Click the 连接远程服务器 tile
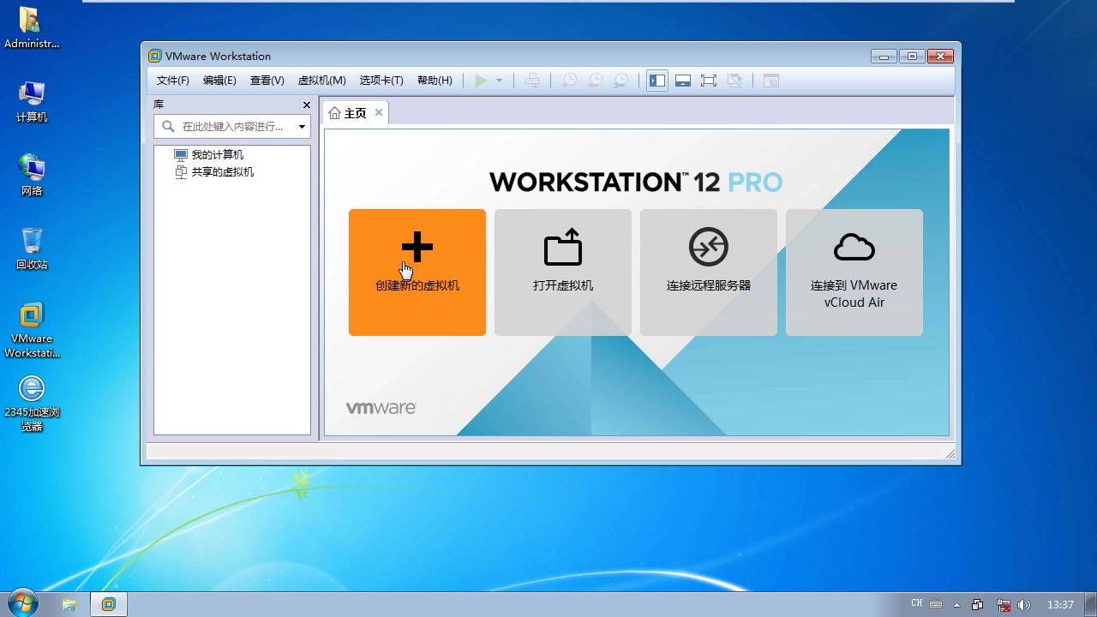 tap(709, 273)
